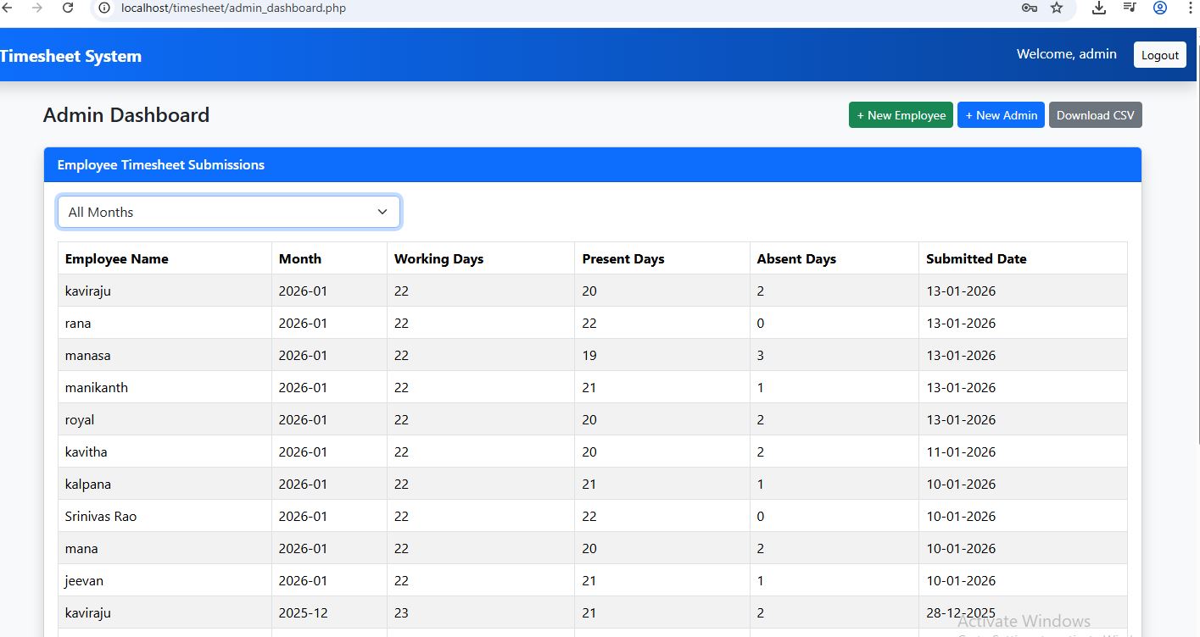Download CSV of timesheet submissions
Screen dimensions: 1200x637
click(1095, 115)
